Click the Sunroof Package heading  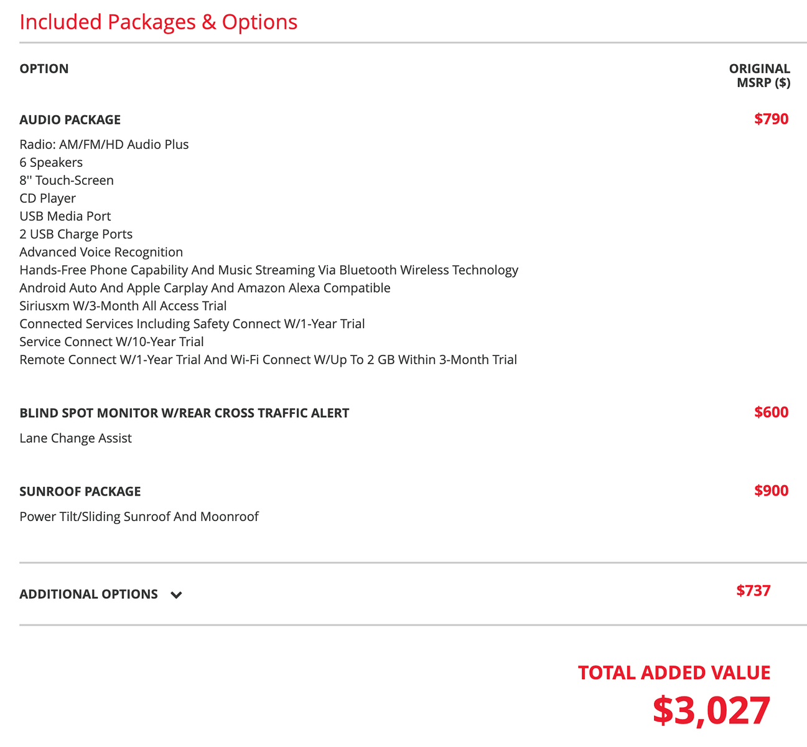[80, 492]
